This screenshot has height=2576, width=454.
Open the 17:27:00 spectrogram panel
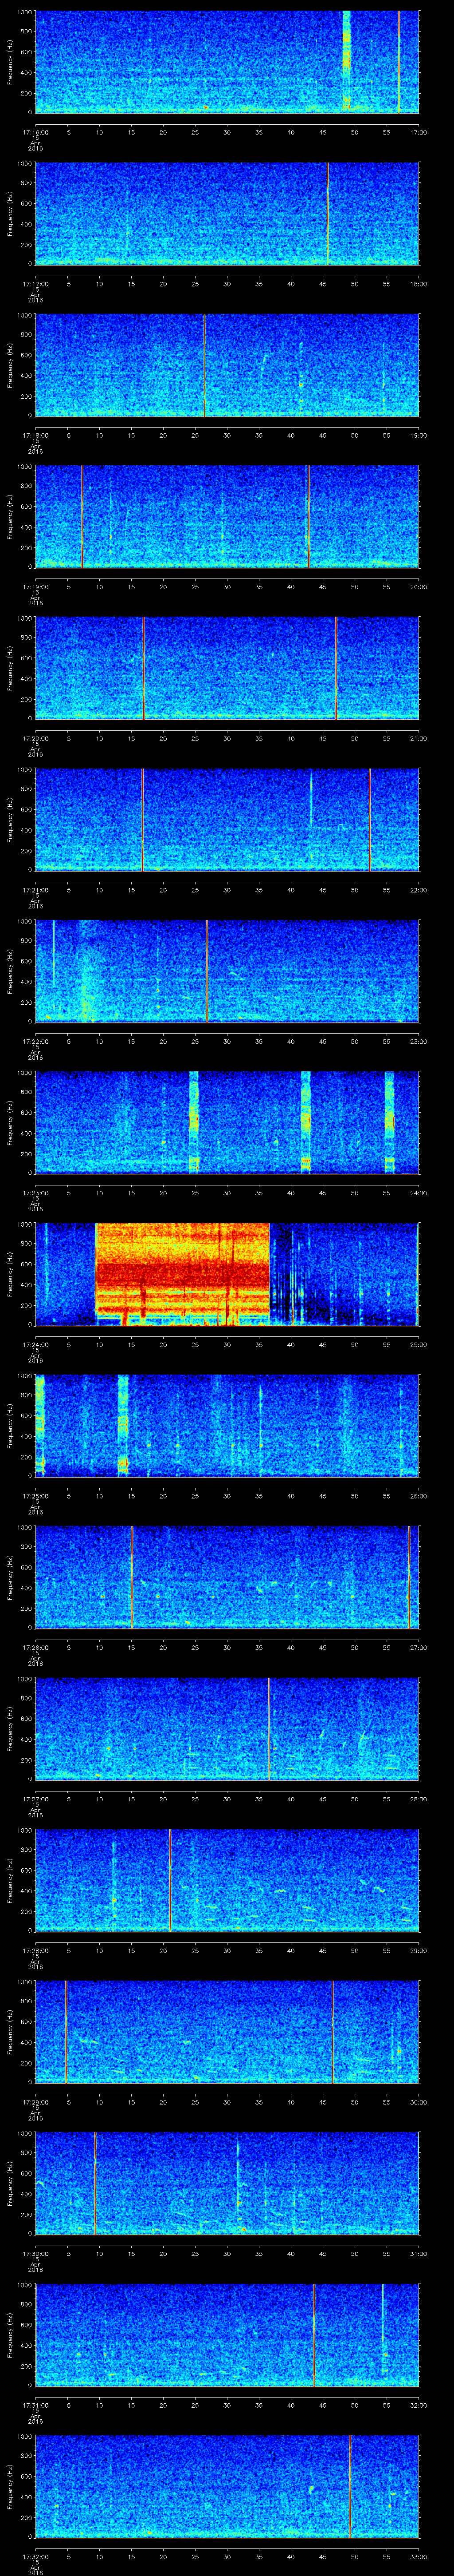pyautogui.click(x=227, y=1728)
